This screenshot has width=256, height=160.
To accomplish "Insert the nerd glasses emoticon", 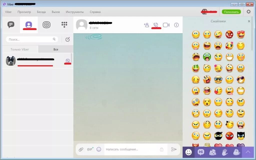I will [x=218, y=79].
